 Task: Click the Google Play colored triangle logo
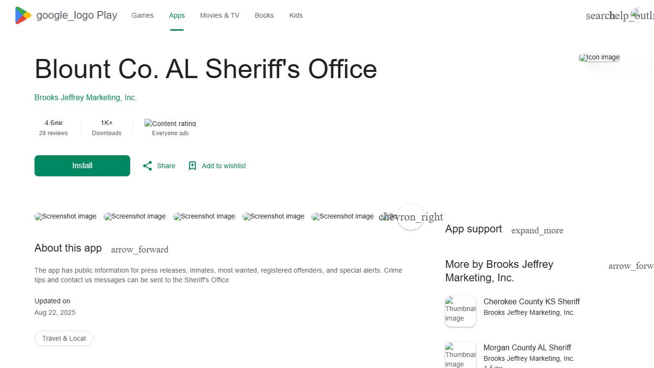click(22, 15)
